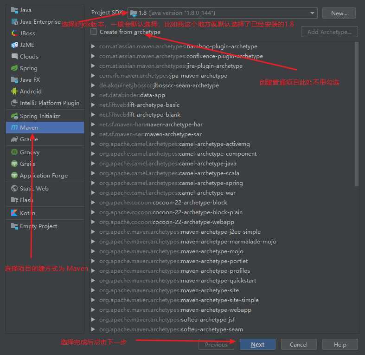Screen dimensions: 365x355
Task: Select the Android robot icon
Action: coord(14,91)
